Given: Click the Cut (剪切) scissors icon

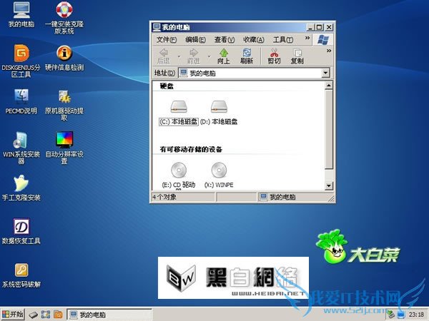Looking at the screenshot, I should pos(274,56).
